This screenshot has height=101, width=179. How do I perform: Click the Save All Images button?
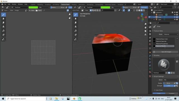[x=165, y=52]
